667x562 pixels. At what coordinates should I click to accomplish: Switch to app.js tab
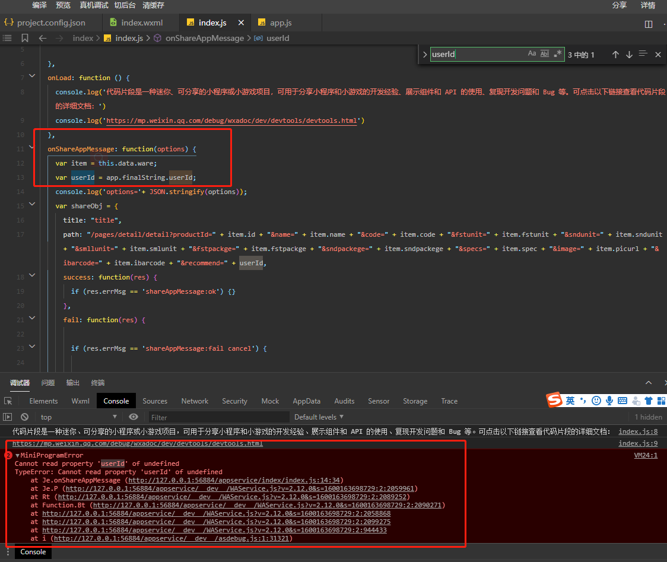tap(275, 23)
